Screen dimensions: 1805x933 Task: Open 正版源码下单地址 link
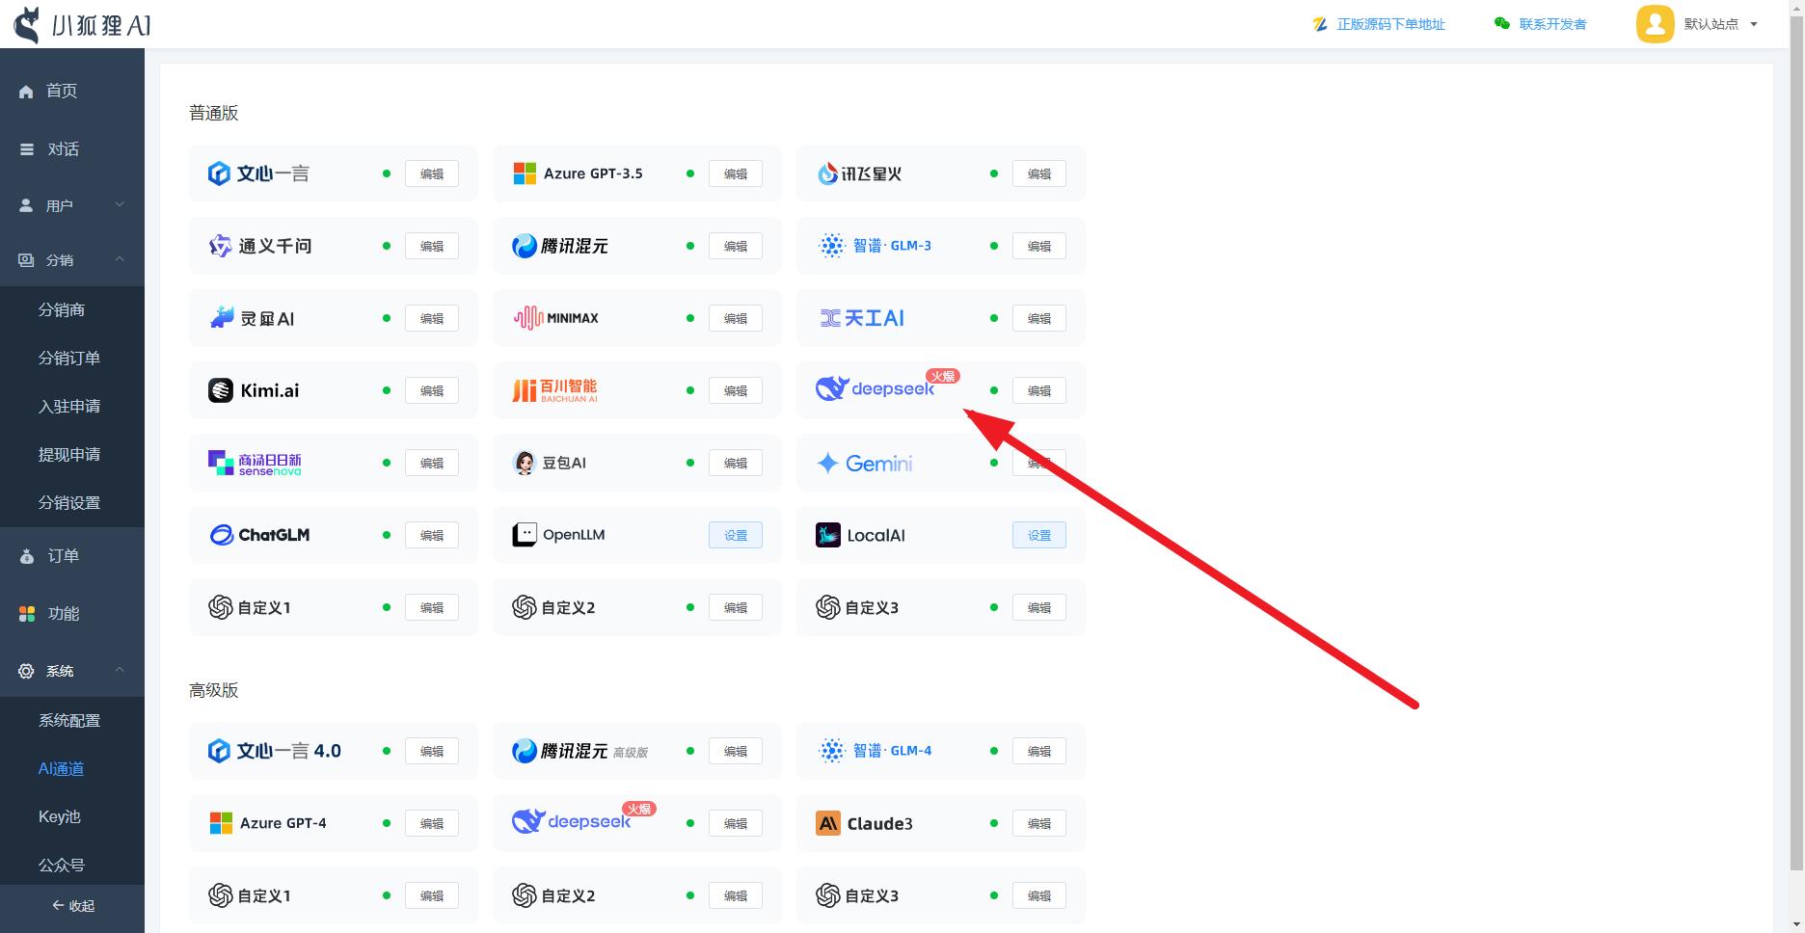tap(1389, 23)
